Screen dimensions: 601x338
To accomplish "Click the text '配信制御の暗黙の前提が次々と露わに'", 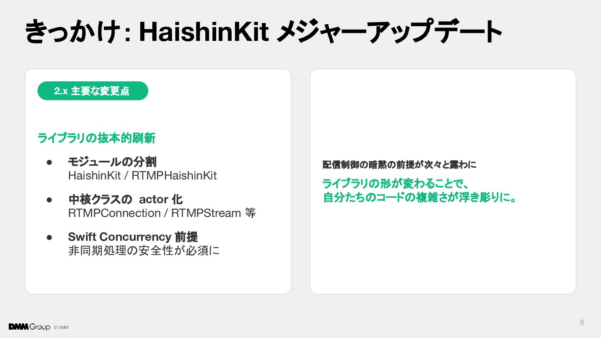I will [x=399, y=165].
